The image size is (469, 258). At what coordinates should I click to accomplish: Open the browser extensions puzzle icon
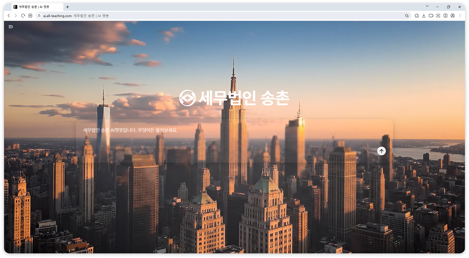[x=416, y=16]
